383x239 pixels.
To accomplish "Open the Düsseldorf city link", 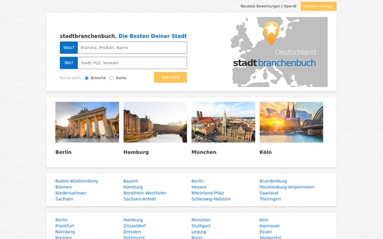I will point(135,226).
